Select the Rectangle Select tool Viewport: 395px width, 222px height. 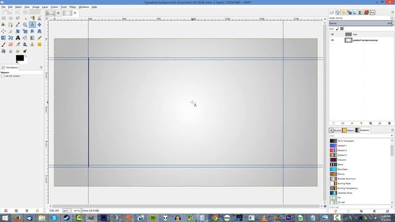pos(4,18)
